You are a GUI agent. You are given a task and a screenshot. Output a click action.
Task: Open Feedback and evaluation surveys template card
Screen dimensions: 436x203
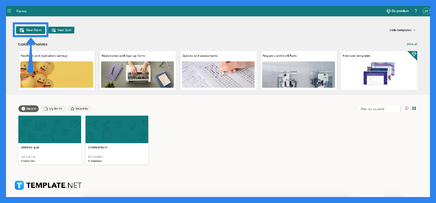(x=57, y=70)
